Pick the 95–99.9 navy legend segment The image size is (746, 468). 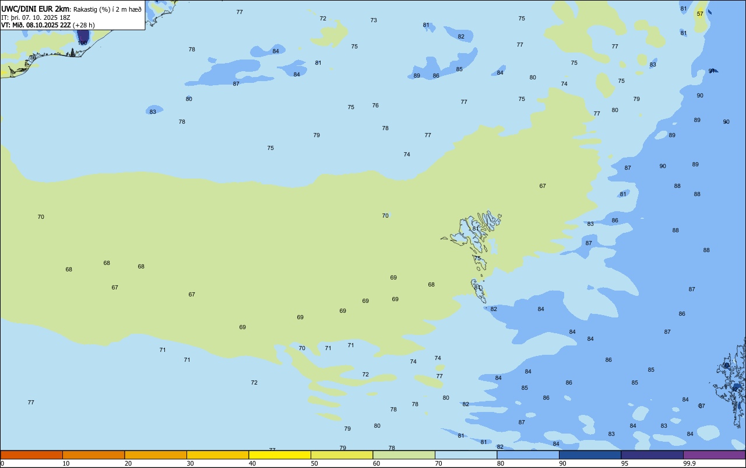click(652, 455)
